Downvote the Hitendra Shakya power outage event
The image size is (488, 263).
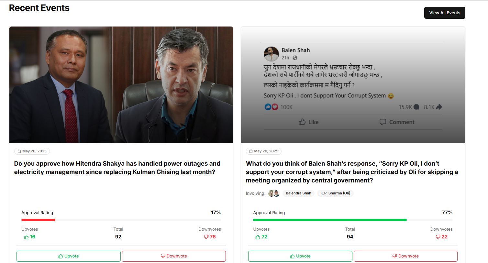[x=174, y=256]
